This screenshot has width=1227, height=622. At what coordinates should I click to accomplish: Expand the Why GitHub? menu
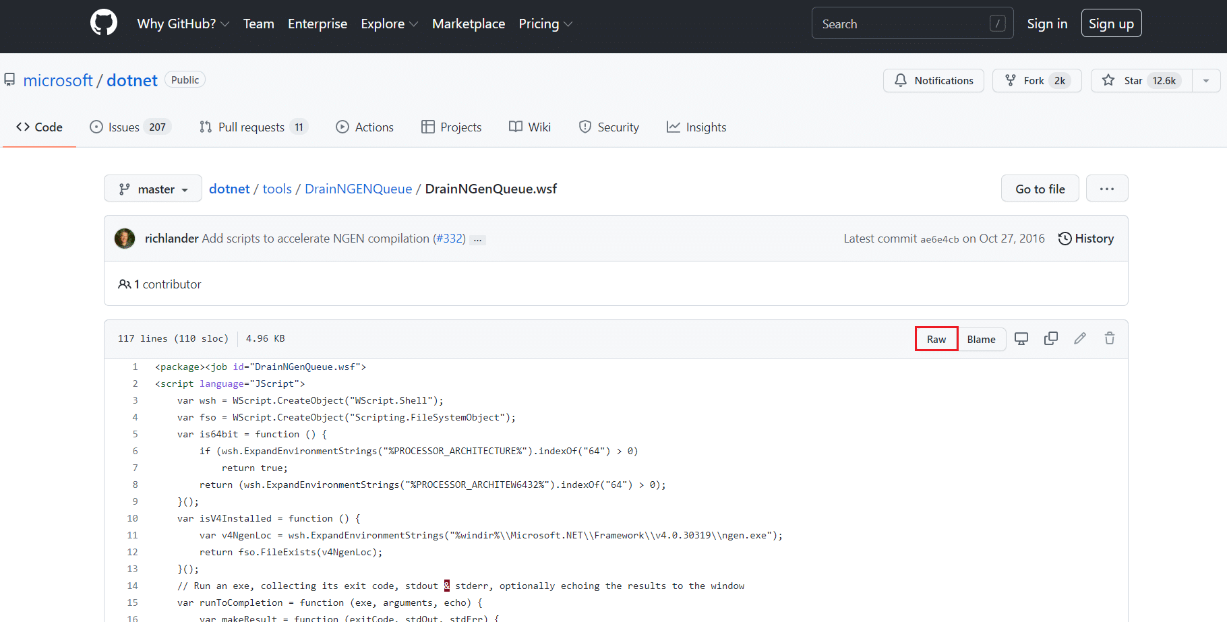coord(183,24)
